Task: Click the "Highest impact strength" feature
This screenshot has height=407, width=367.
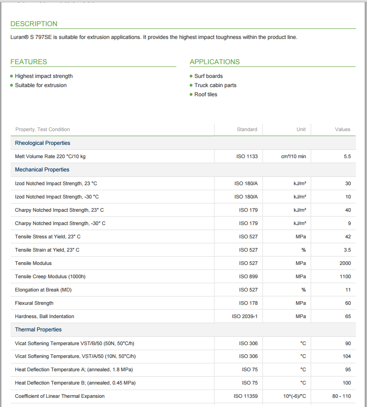Action: pos(44,76)
